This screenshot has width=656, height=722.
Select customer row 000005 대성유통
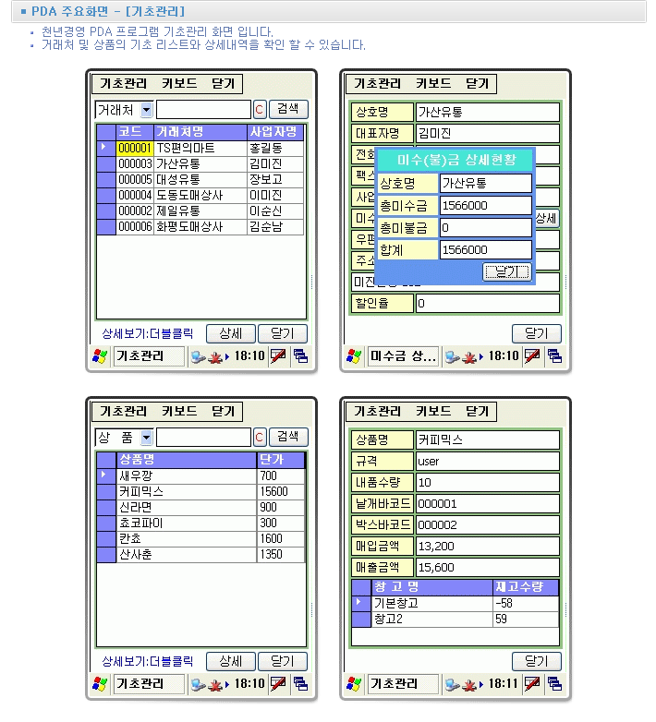click(x=200, y=180)
